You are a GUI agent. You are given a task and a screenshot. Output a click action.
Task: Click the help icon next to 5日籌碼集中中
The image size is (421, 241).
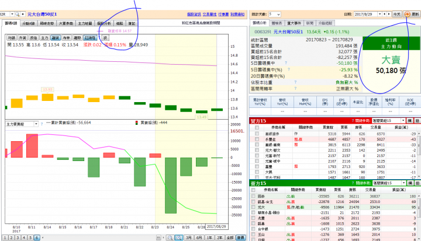tap(286, 62)
